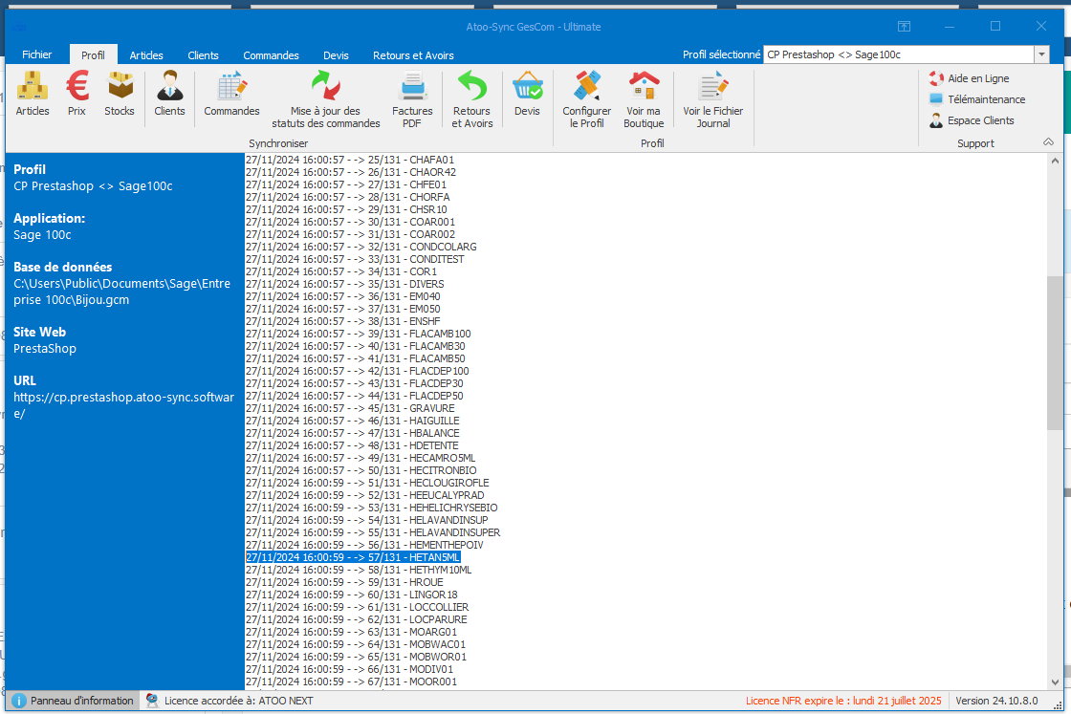Select the Profil ribbon tab
Viewport: 1071px width, 714px height.
tap(93, 55)
